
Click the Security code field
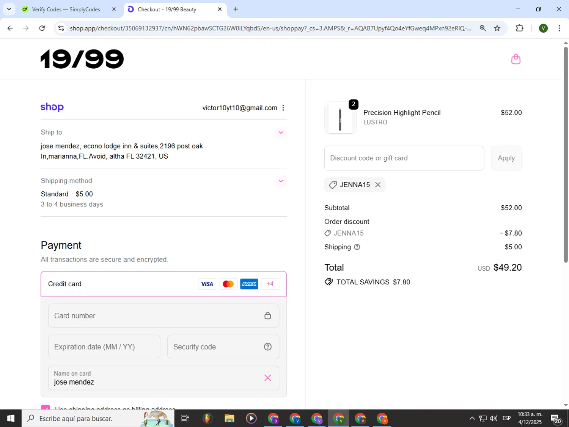tap(223, 347)
